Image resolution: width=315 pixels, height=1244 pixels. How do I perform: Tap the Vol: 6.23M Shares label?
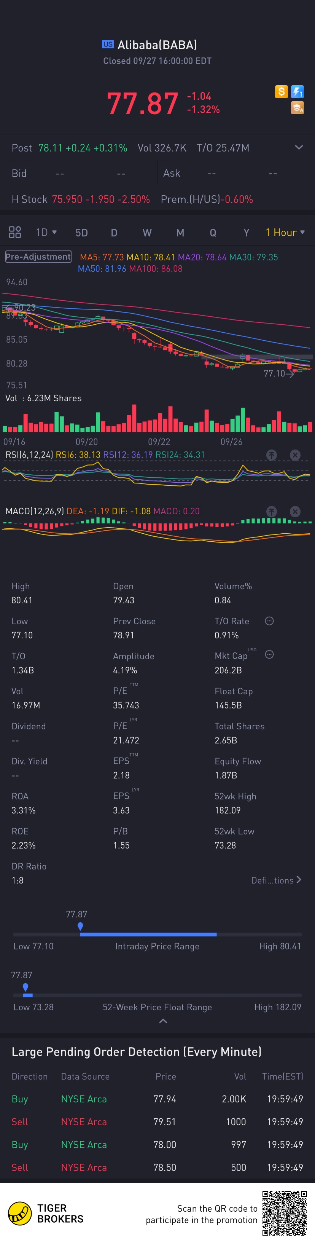[43, 399]
